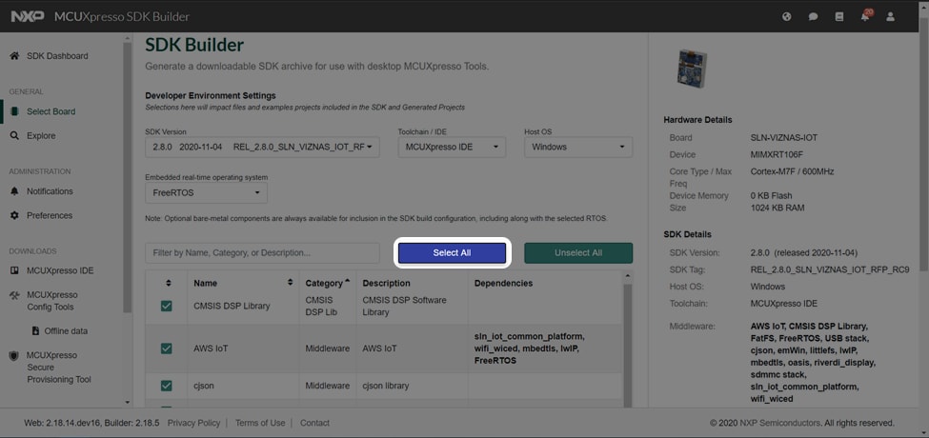Click the component filter search field

[x=262, y=253]
